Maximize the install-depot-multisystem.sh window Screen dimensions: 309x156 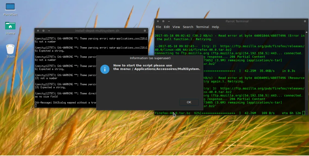coord(43,31)
